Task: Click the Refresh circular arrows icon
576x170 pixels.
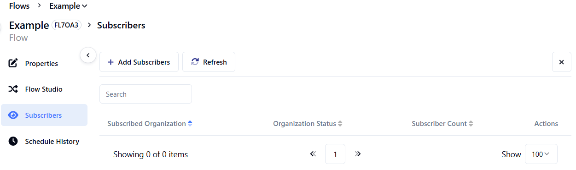Action: pyautogui.click(x=195, y=62)
